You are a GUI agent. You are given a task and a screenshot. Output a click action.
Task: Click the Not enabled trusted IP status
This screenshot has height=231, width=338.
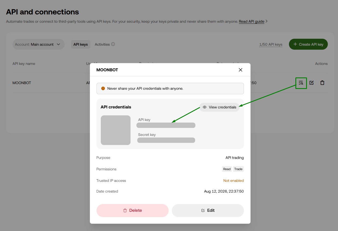click(233, 181)
